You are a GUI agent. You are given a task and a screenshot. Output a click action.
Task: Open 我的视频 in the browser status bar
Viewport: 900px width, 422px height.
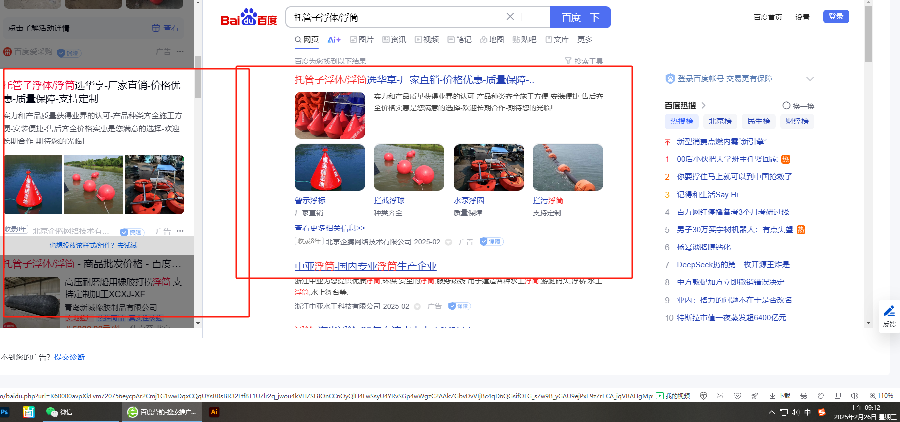(673, 396)
